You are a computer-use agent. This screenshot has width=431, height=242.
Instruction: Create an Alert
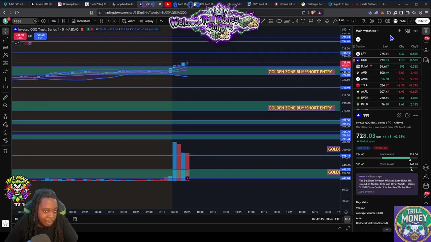[129, 21]
